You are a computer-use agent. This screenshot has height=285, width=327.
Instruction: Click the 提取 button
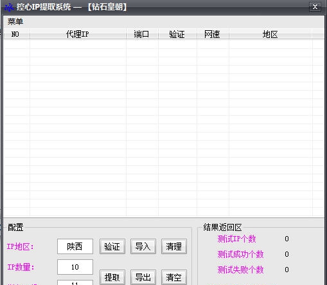tap(112, 277)
